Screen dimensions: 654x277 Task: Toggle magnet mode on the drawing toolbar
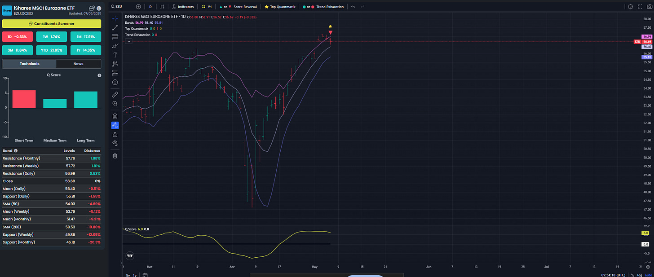click(115, 116)
